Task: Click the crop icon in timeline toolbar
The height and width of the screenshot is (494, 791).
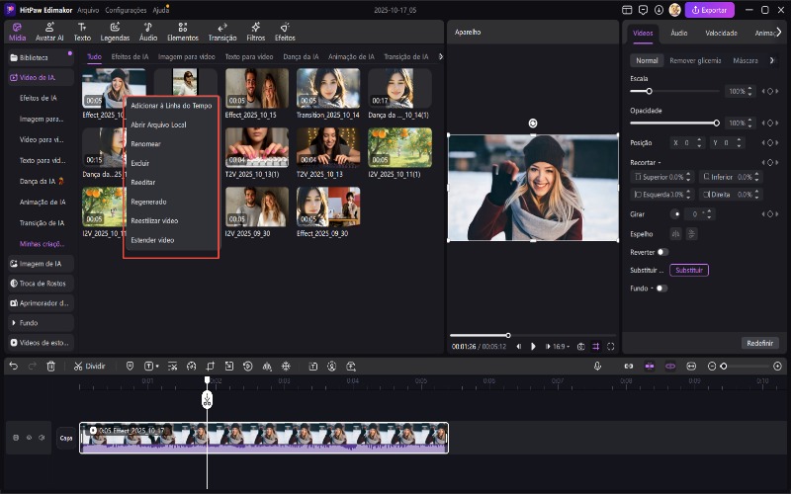Action: tap(211, 367)
